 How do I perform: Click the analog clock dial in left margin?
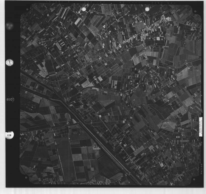9,62
